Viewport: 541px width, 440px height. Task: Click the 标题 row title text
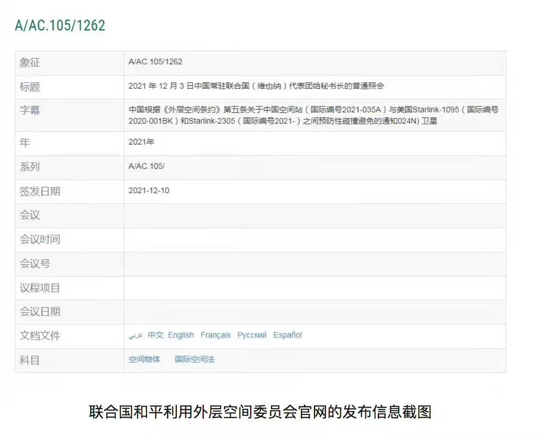tap(256, 86)
